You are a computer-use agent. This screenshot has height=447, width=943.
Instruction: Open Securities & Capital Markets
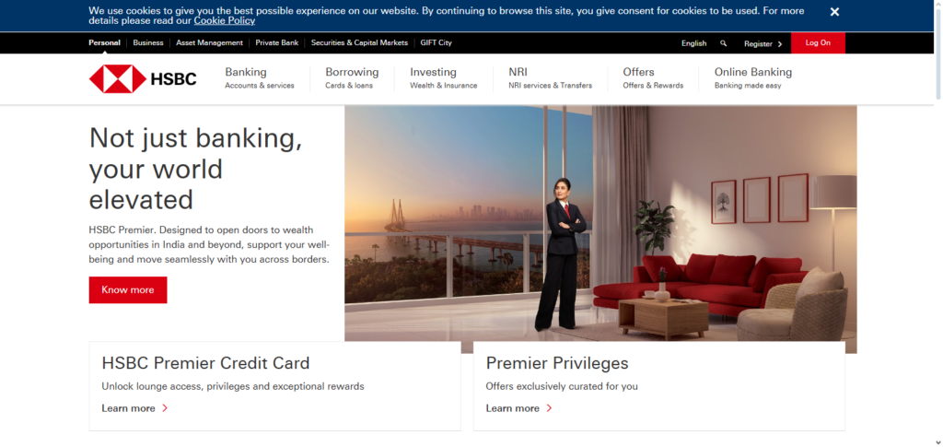pos(359,42)
